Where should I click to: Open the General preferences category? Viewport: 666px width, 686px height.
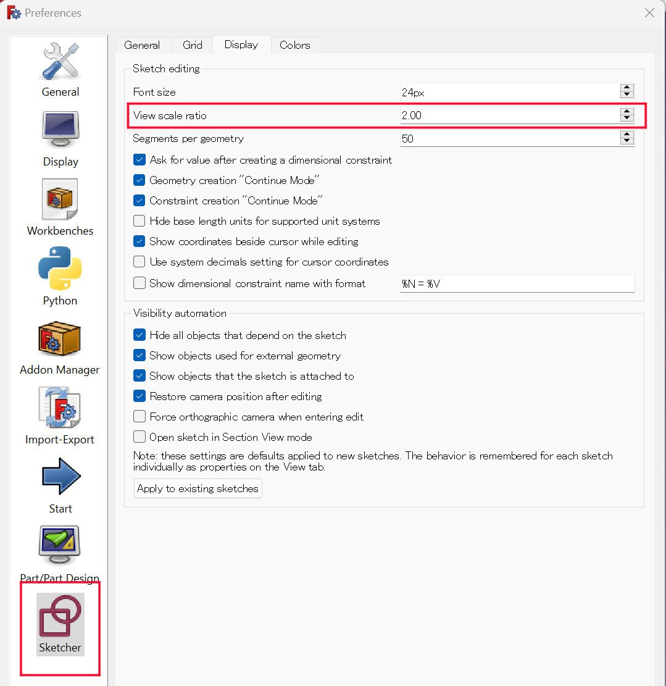pyautogui.click(x=60, y=70)
